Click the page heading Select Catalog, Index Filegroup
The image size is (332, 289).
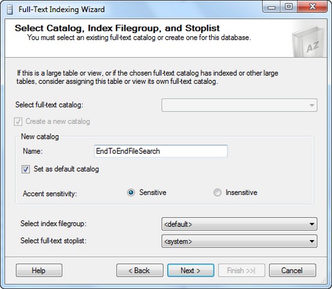coord(117,28)
